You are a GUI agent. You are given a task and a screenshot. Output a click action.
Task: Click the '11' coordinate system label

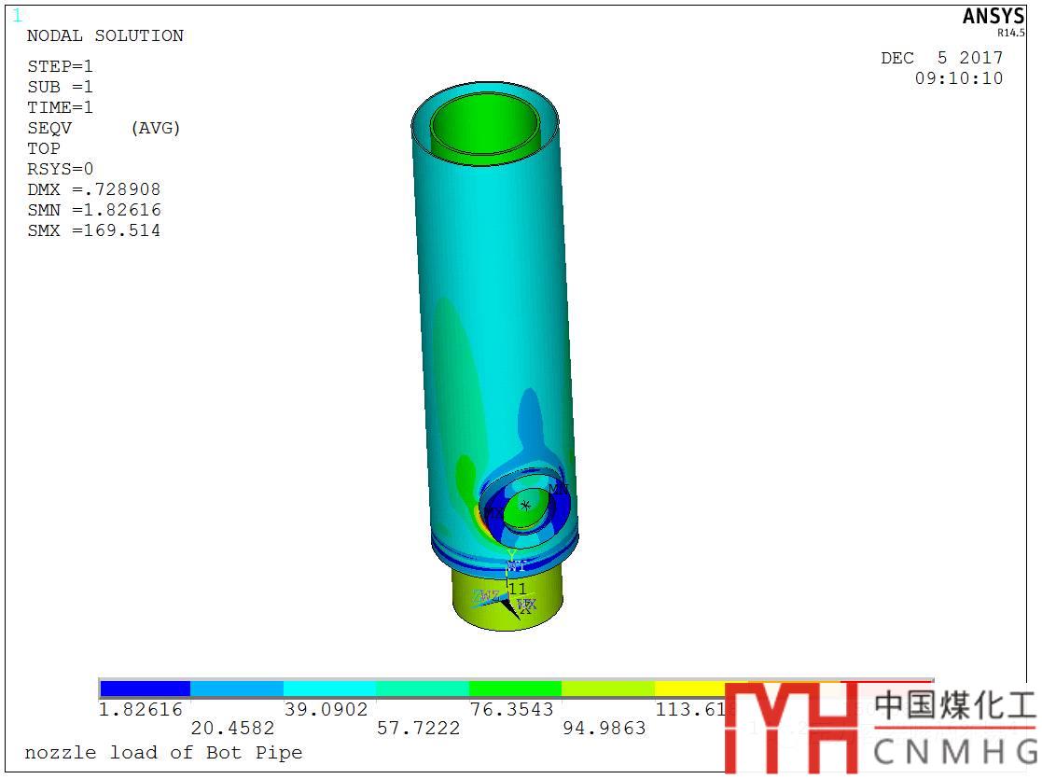[x=518, y=589]
